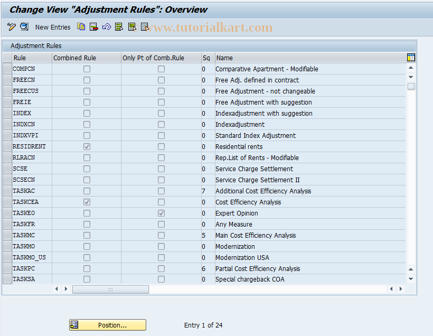The image size is (433, 336).
Task: Click the page-up arrow near table bottom
Action: pyautogui.click(x=411, y=269)
